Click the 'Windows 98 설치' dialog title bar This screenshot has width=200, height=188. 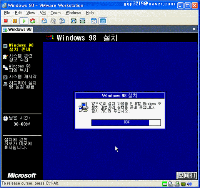click(120, 96)
